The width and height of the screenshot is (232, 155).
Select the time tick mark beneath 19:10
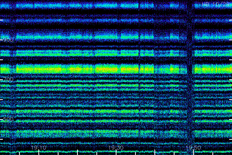pos(39,152)
